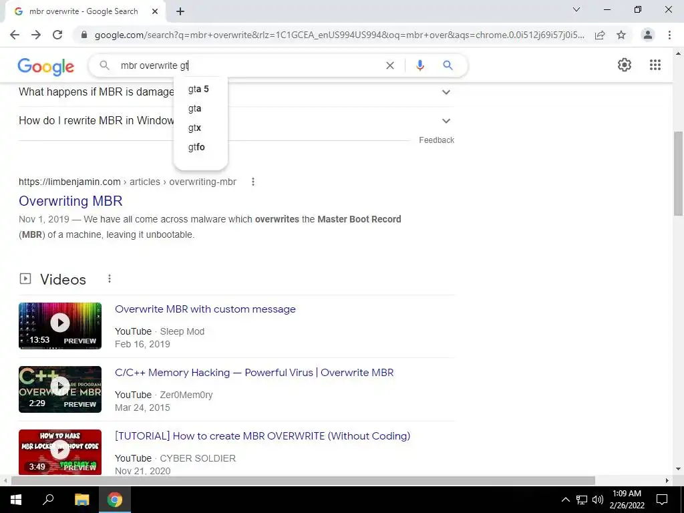
Task: Bookmark this page with star icon
Action: pyautogui.click(x=621, y=35)
